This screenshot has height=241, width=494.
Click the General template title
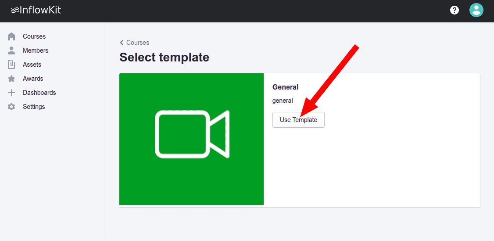click(285, 87)
